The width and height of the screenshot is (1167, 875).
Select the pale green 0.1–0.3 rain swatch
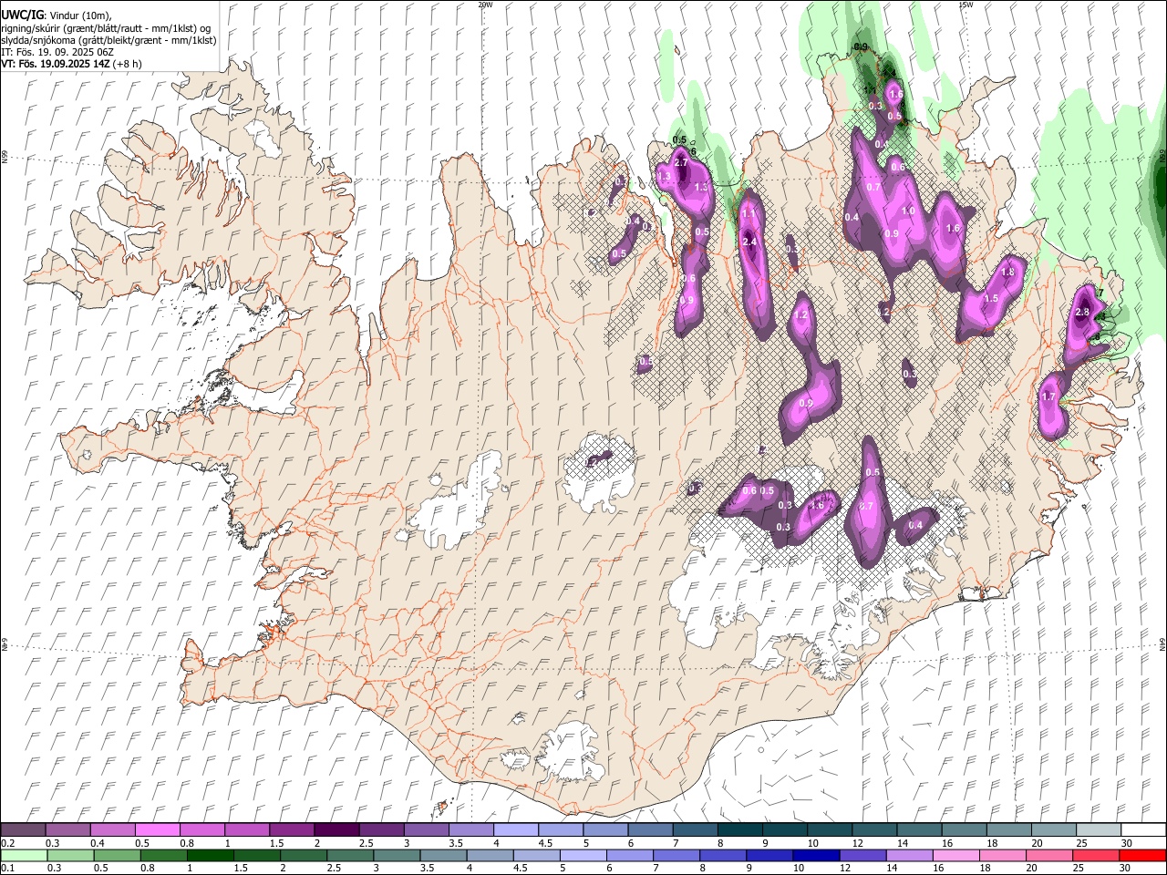pyautogui.click(x=24, y=856)
